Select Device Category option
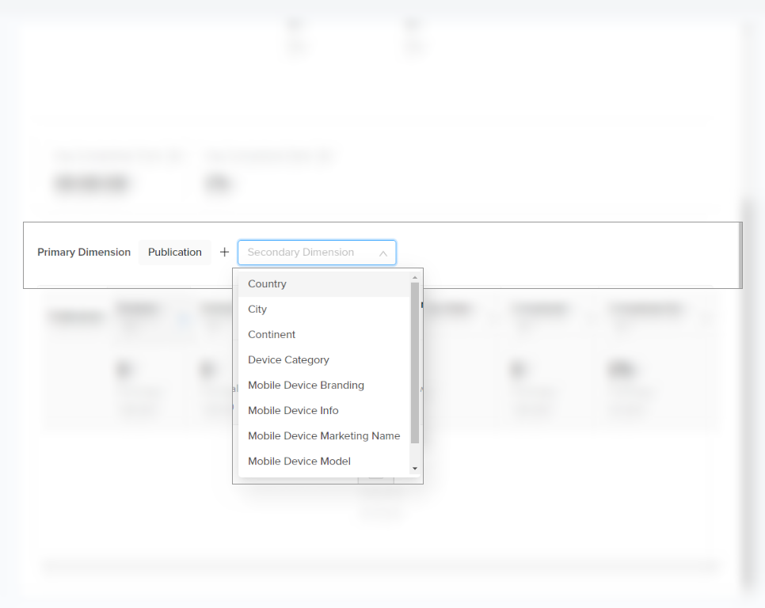 click(x=288, y=359)
